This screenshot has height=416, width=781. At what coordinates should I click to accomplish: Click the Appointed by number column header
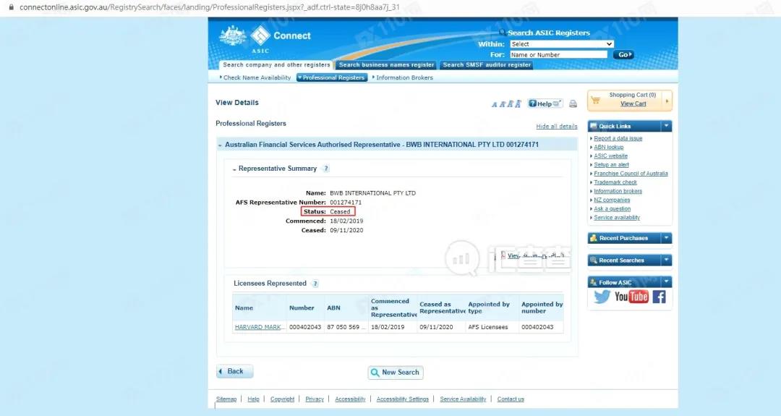pos(542,308)
